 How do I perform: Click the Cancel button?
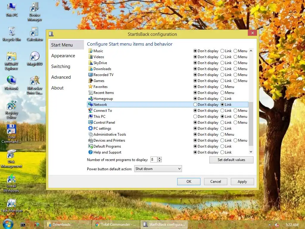click(216, 182)
